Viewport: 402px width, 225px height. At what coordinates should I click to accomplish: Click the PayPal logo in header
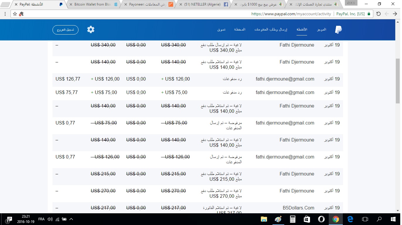[338, 30]
